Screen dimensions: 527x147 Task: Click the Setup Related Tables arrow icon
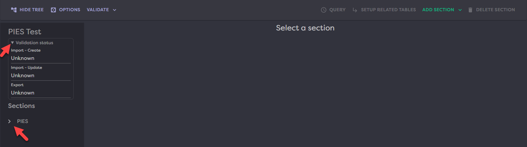[x=355, y=10]
